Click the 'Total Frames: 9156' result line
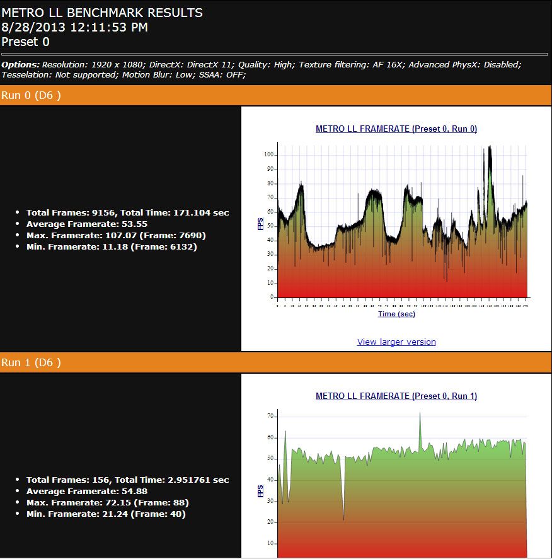The height and width of the screenshot is (559, 552). tap(127, 212)
